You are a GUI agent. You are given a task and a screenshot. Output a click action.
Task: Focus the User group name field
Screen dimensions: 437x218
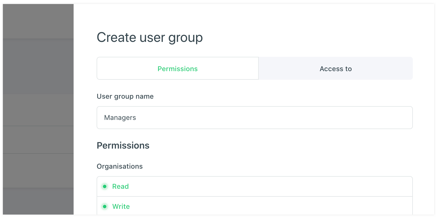pyautogui.click(x=254, y=118)
